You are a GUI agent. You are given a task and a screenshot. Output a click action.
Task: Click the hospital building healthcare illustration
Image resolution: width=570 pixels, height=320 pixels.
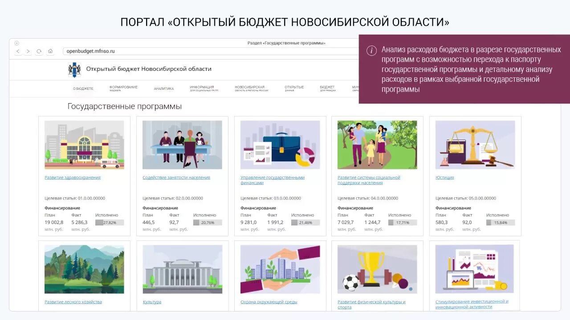[x=84, y=145]
